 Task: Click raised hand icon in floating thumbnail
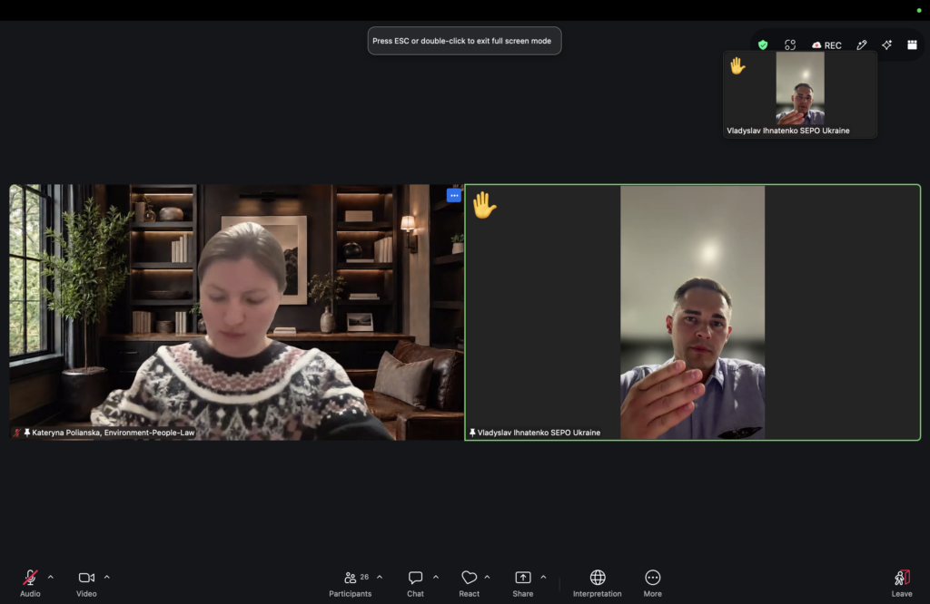click(737, 65)
